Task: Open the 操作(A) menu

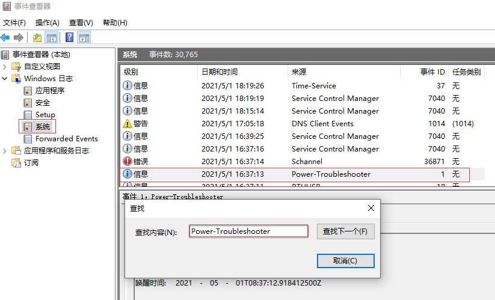Action: [47, 23]
